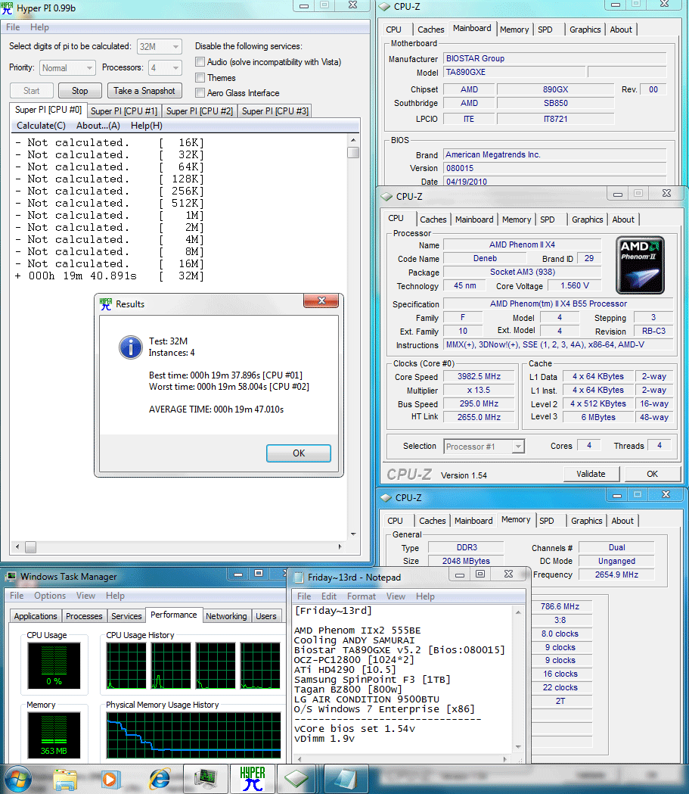Click vCore bios set 1.54v line in Notepad
This screenshot has width=689, height=794.
[355, 729]
